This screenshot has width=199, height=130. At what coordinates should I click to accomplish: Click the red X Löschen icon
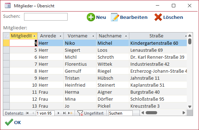(158, 17)
